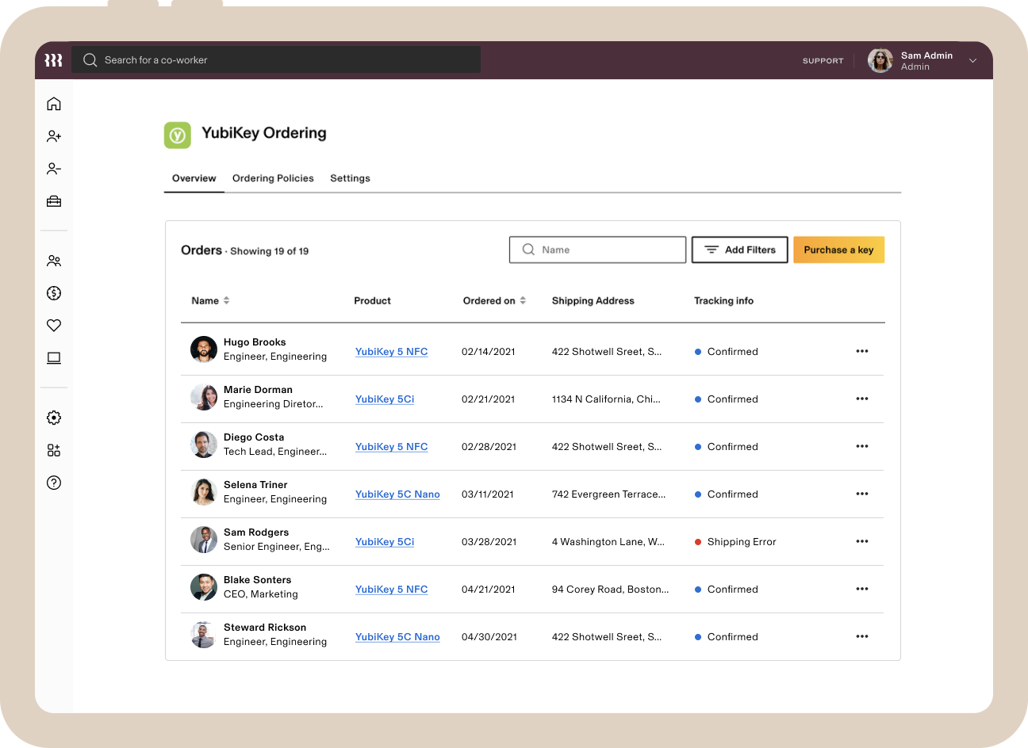Switch to the Ordering Policies tab
The image size is (1028, 748).
[273, 178]
